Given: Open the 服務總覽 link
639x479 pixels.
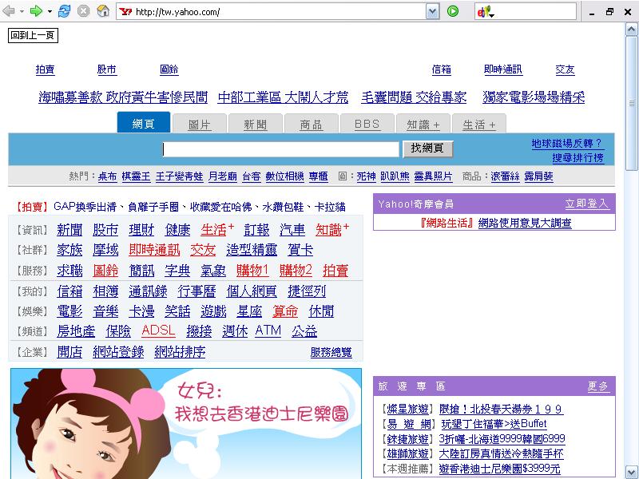Looking at the screenshot, I should (331, 352).
